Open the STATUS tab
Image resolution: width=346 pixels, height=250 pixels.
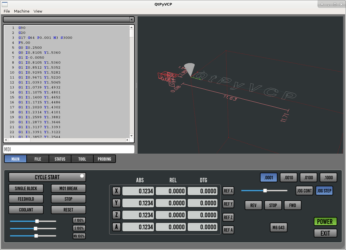tap(60, 159)
